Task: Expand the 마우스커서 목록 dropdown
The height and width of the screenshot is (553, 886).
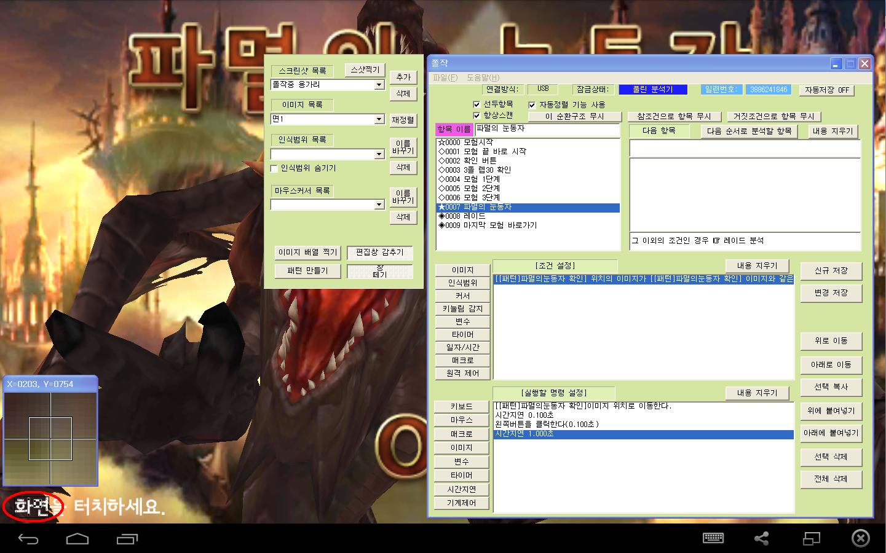Action: [x=379, y=205]
